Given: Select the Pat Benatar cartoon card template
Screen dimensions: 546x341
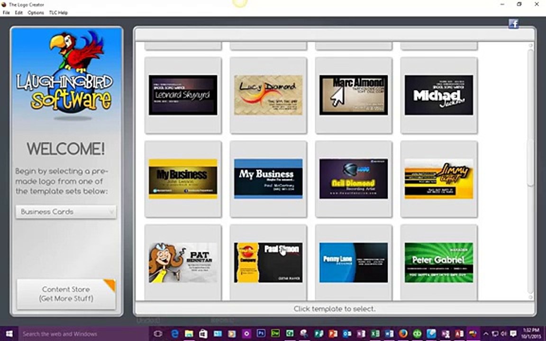Looking at the screenshot, I should tap(183, 263).
